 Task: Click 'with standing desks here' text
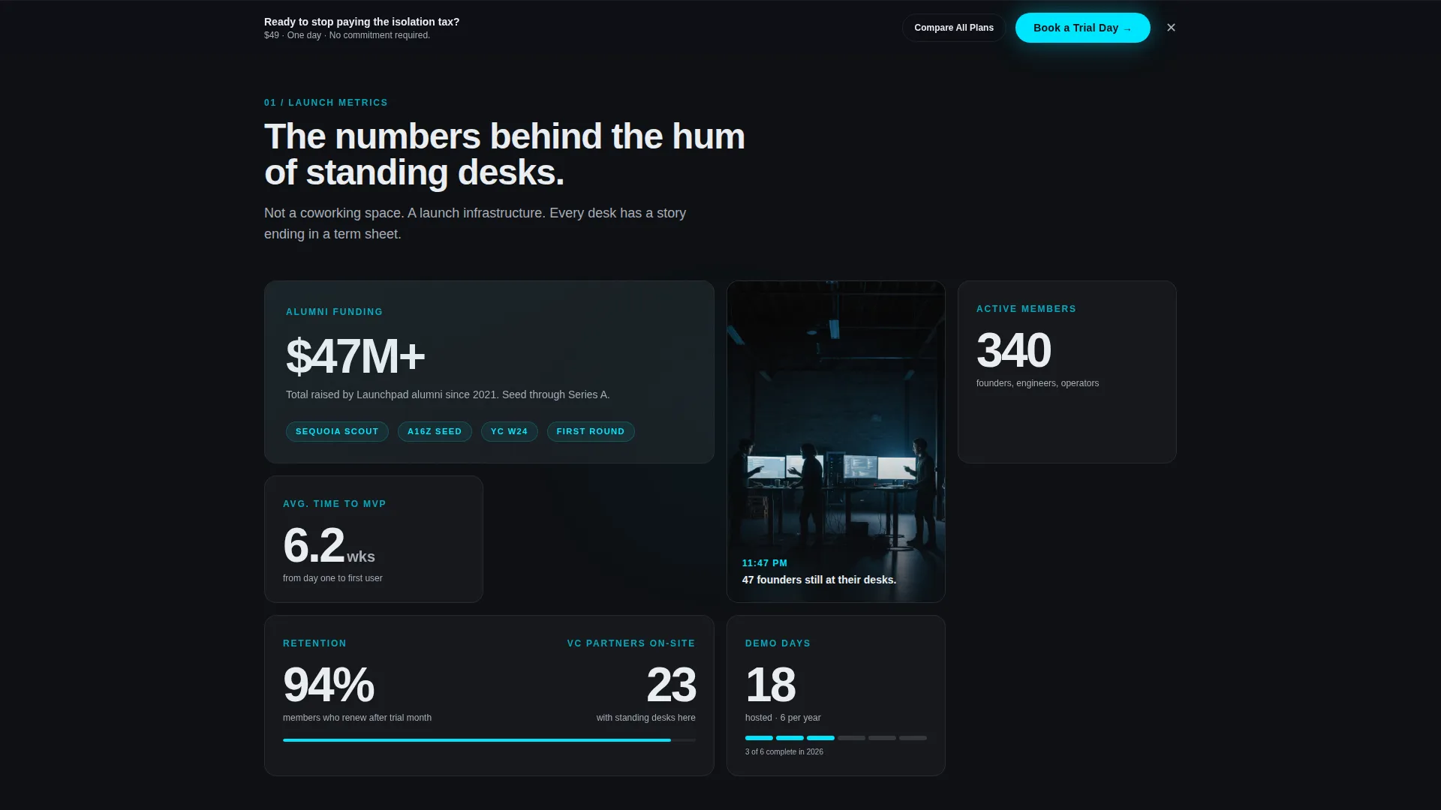[645, 718]
